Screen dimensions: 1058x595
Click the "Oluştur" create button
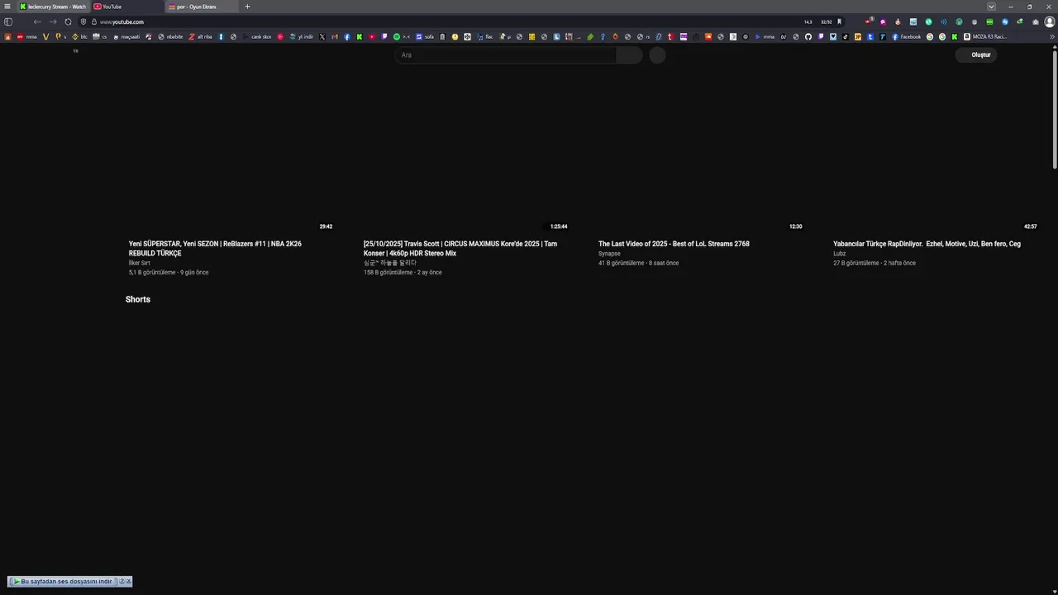[x=976, y=55]
